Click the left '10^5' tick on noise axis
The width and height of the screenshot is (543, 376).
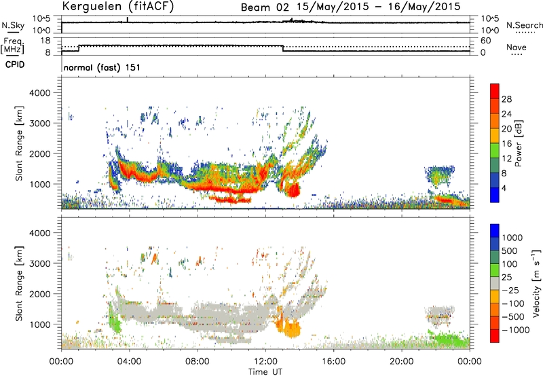(41, 19)
